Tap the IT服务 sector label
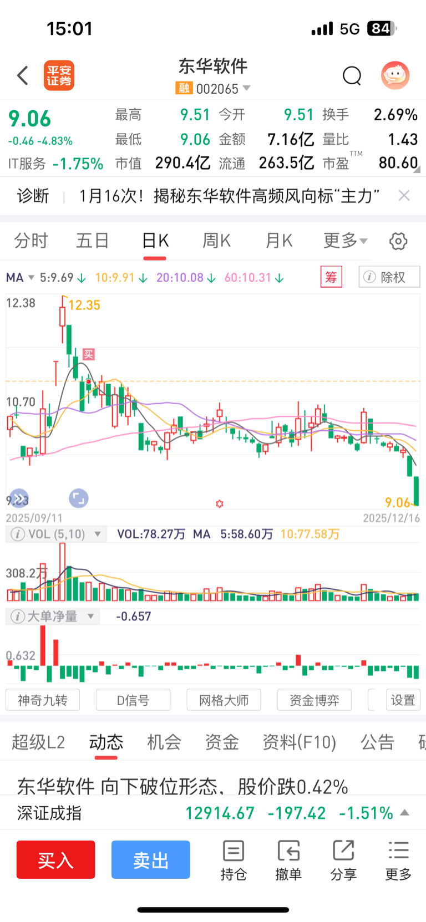The image size is (426, 922). click(27, 164)
